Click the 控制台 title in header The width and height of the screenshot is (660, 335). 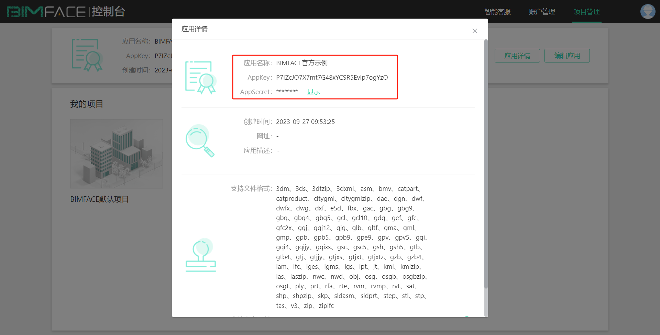108,12
